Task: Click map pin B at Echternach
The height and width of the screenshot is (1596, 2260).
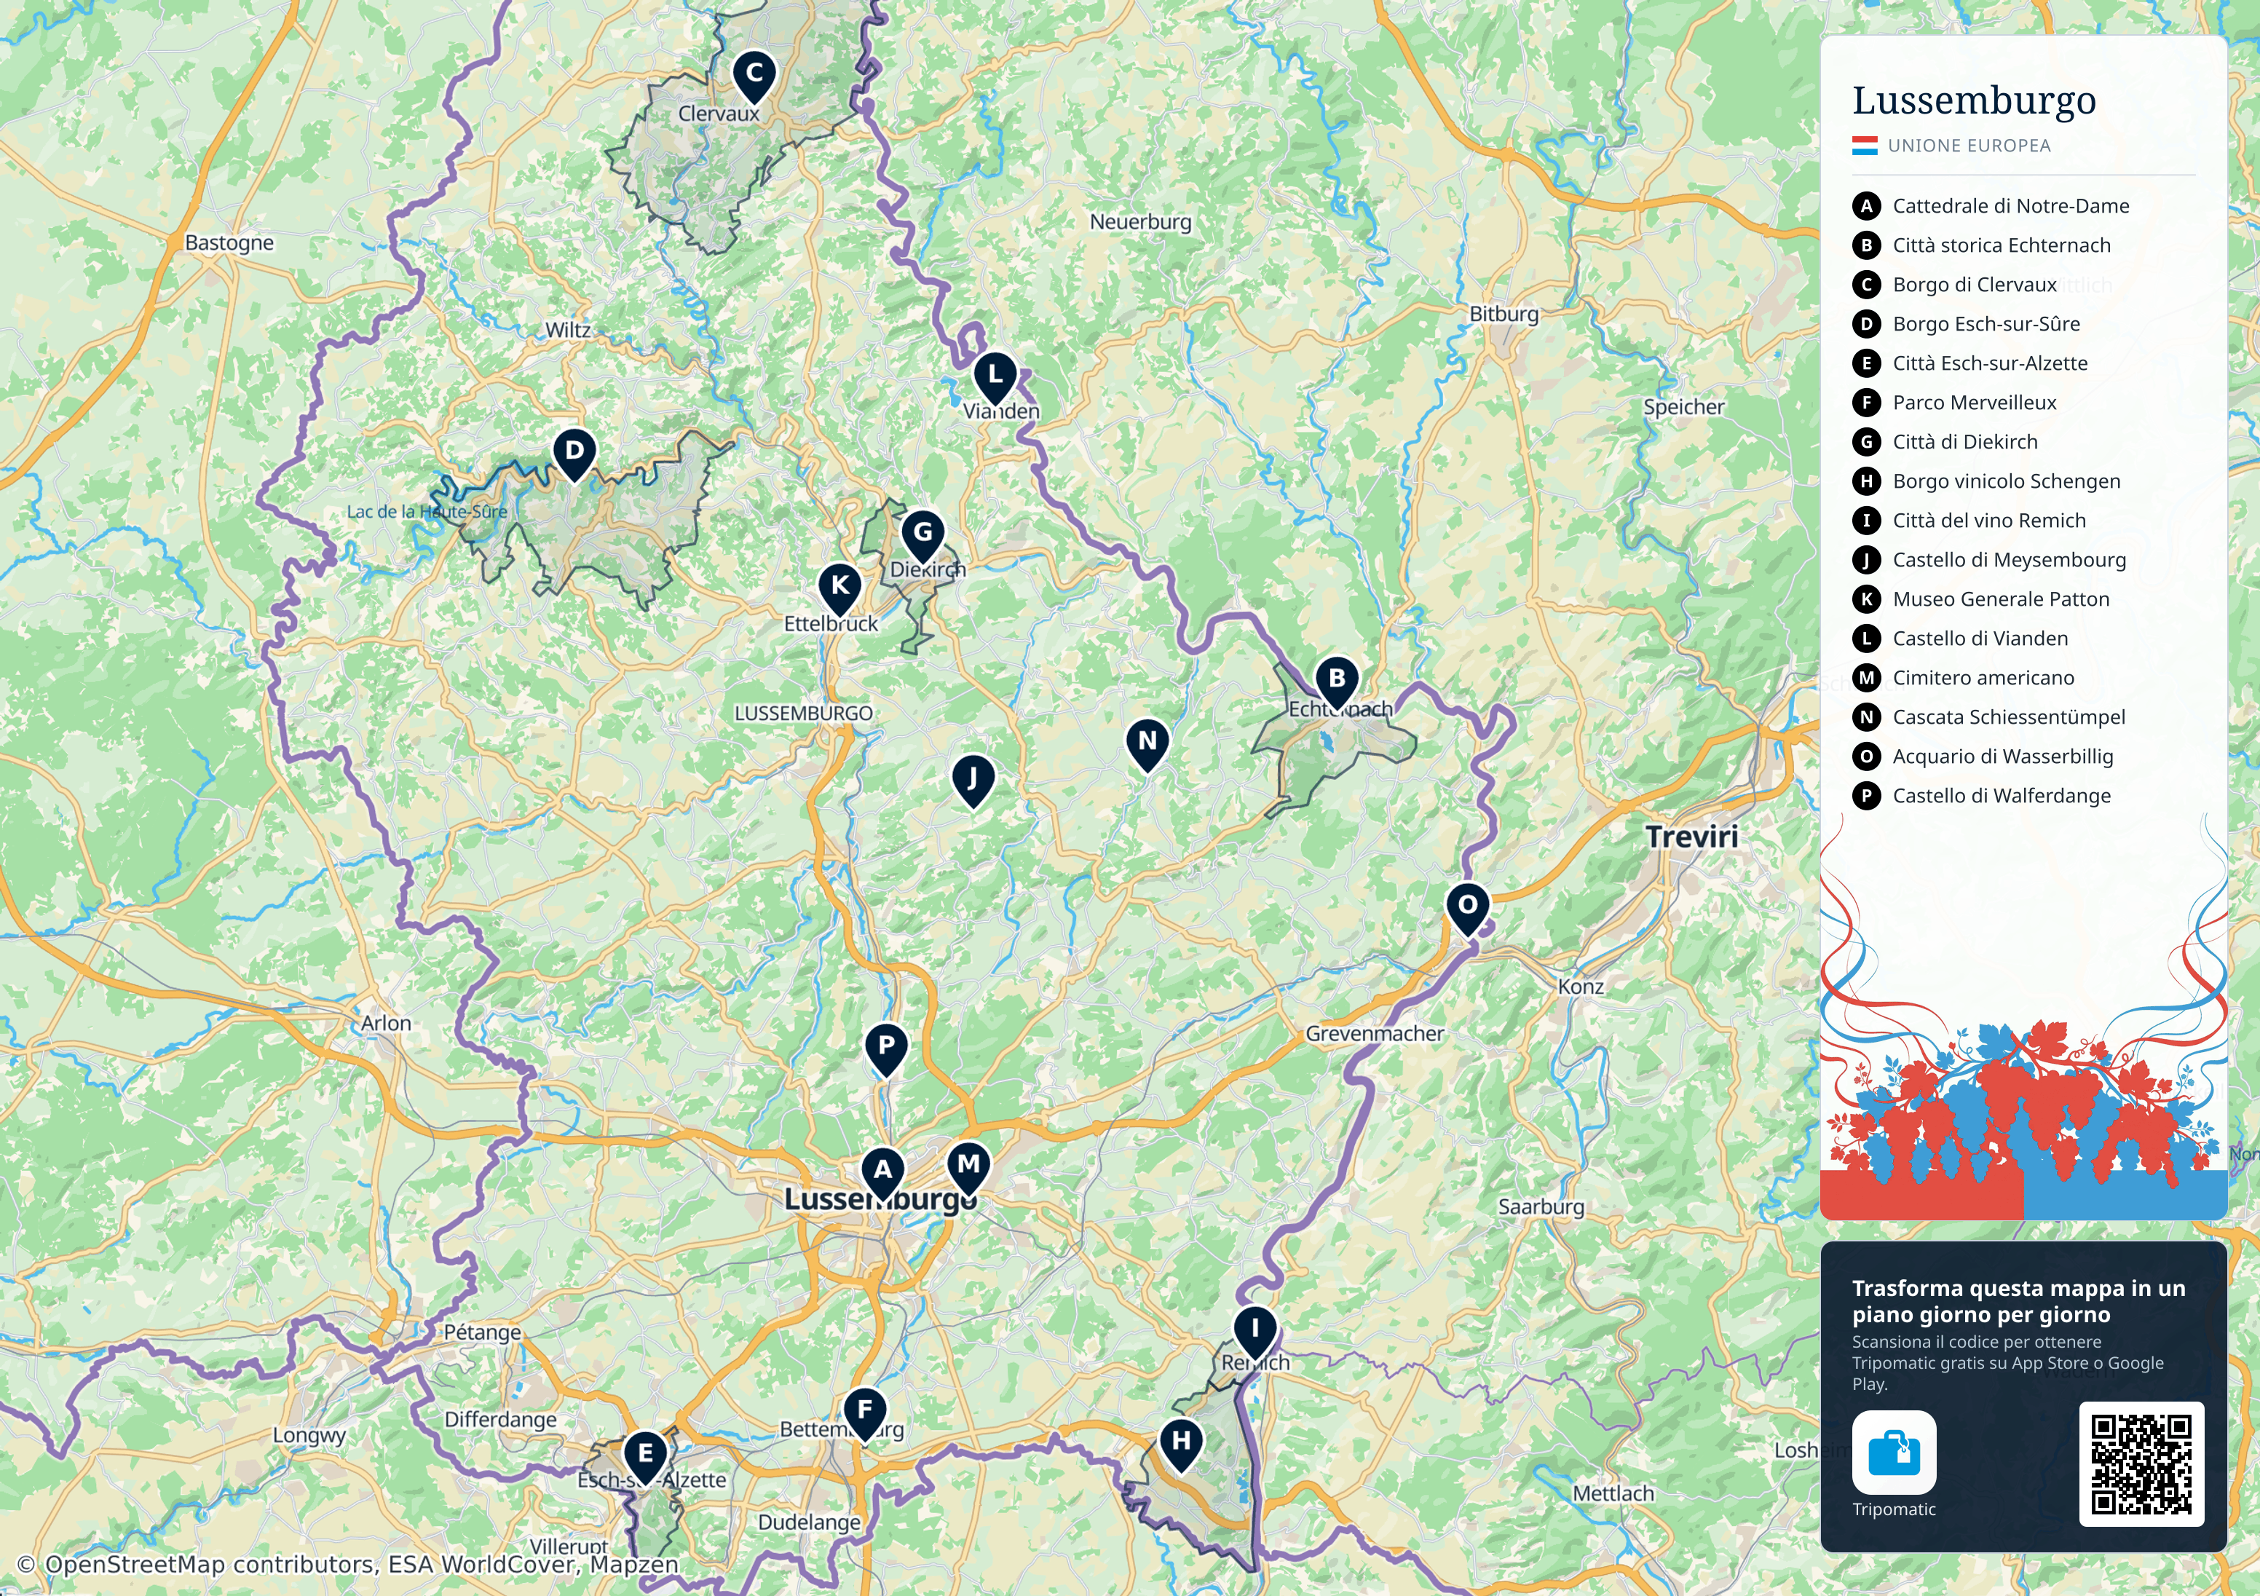Action: [1337, 682]
